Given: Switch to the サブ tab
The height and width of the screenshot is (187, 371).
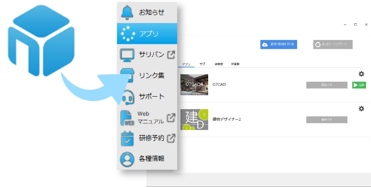Looking at the screenshot, I should click(x=202, y=64).
